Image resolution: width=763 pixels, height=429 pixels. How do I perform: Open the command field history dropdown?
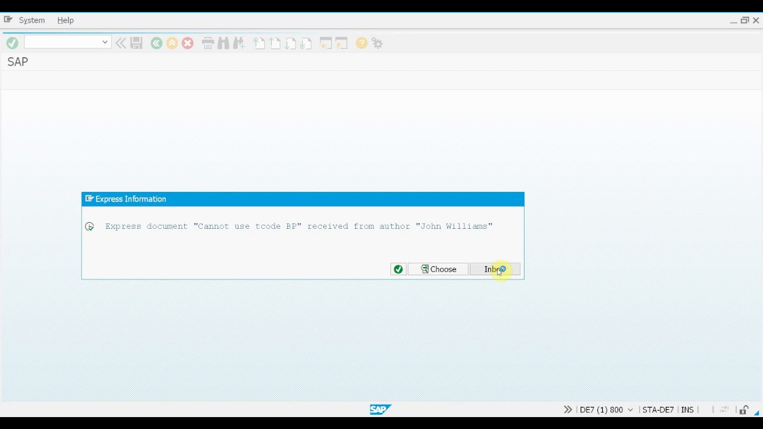click(x=105, y=42)
